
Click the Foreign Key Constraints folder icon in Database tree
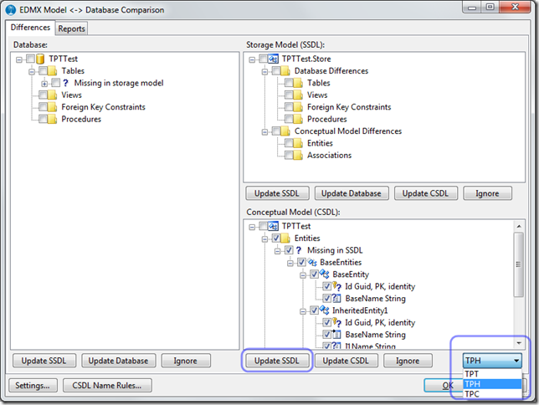click(x=52, y=107)
